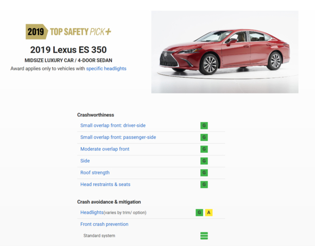Open the Headlights rating link
The height and width of the screenshot is (246, 315).
pos(92,212)
